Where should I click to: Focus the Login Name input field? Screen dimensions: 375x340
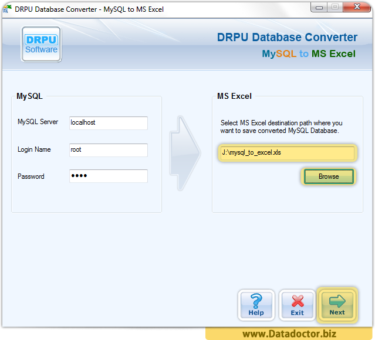click(109, 150)
